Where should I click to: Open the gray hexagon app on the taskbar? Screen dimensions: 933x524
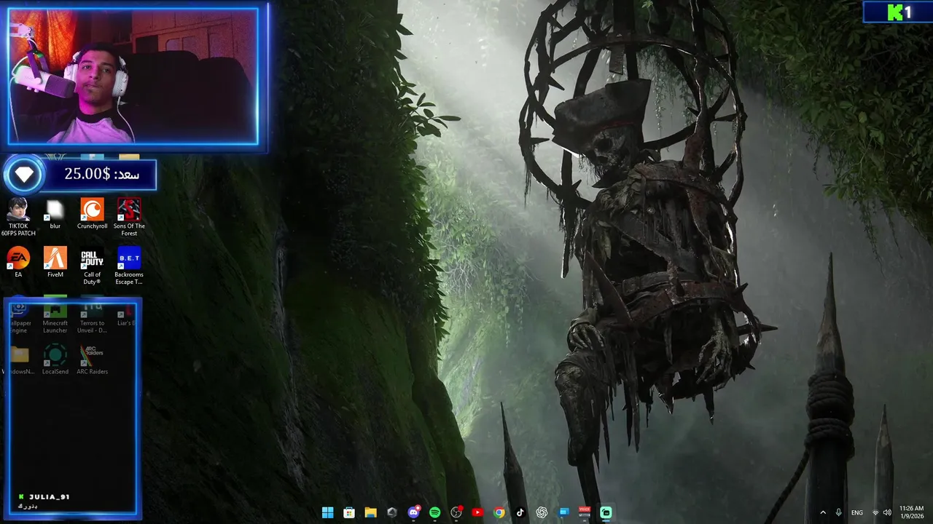pos(392,512)
